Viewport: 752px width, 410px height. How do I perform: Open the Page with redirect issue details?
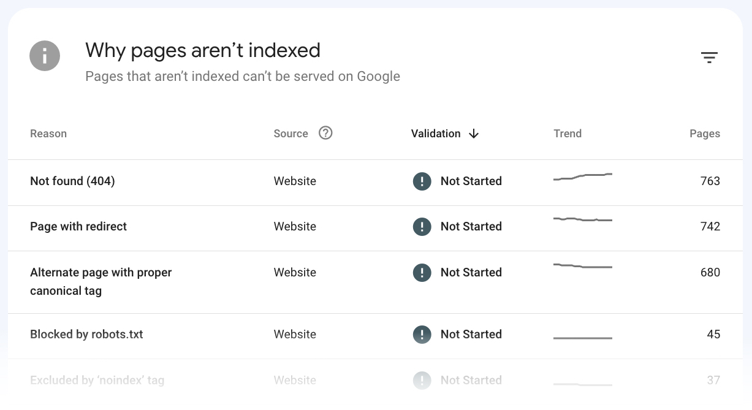pos(78,227)
